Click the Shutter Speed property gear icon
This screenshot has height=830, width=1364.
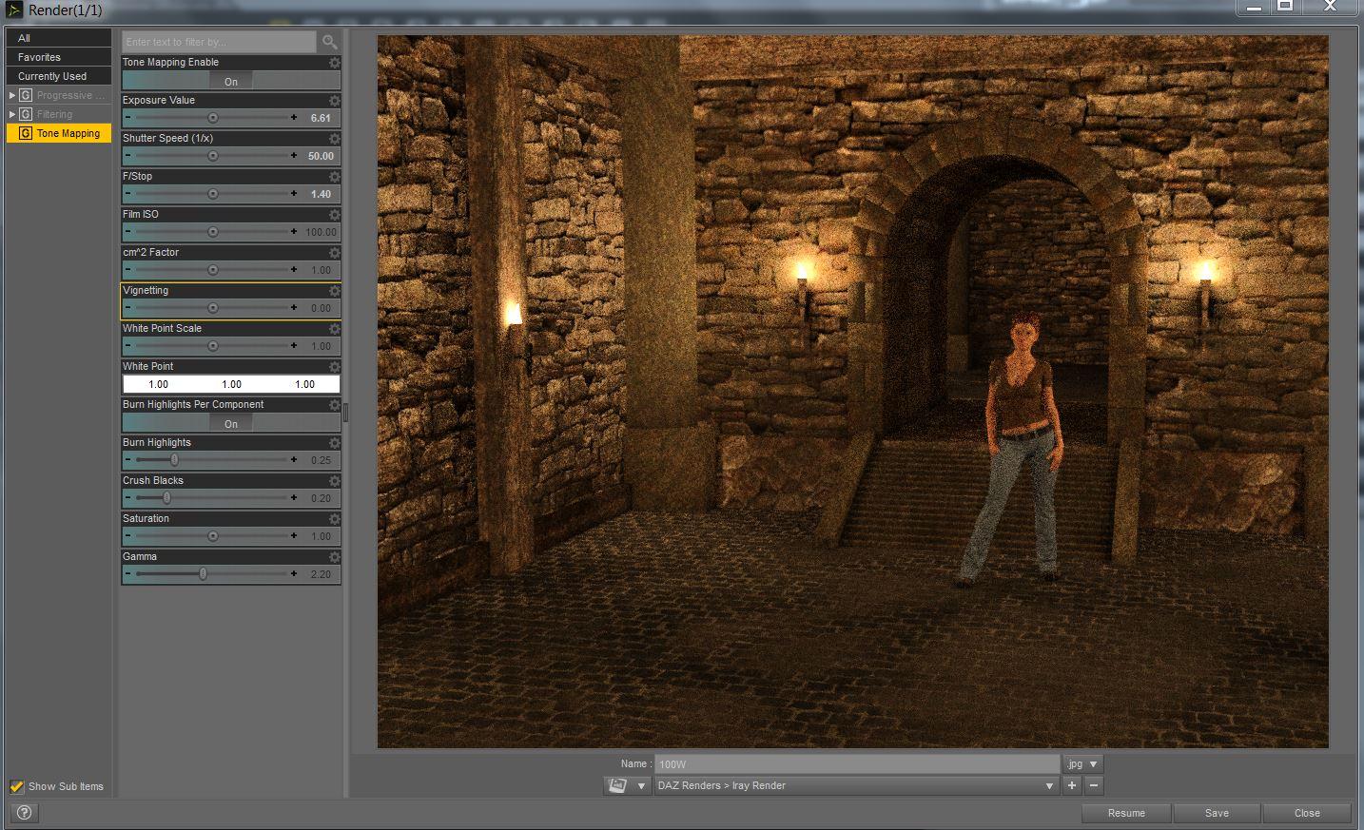[334, 139]
